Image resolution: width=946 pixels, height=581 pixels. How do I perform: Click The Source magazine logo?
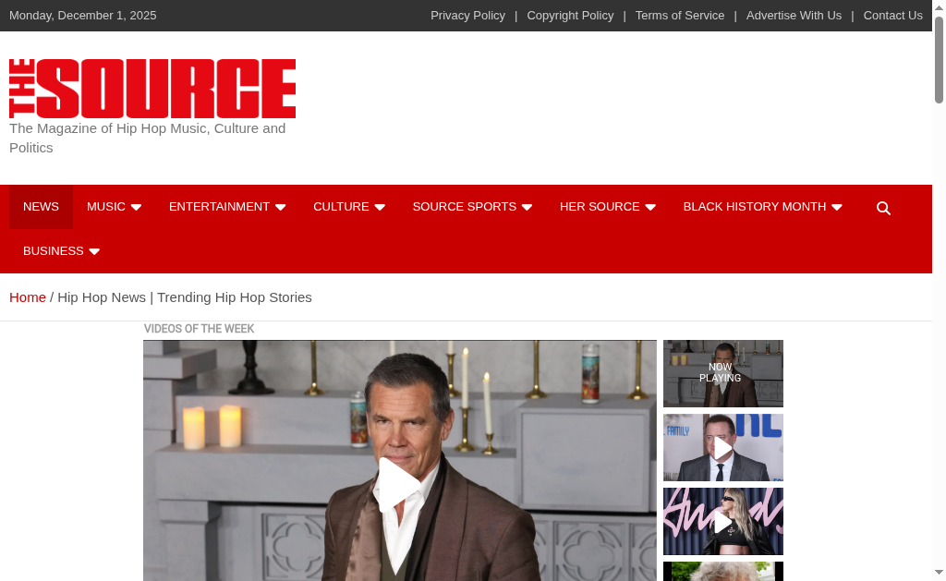[152, 89]
